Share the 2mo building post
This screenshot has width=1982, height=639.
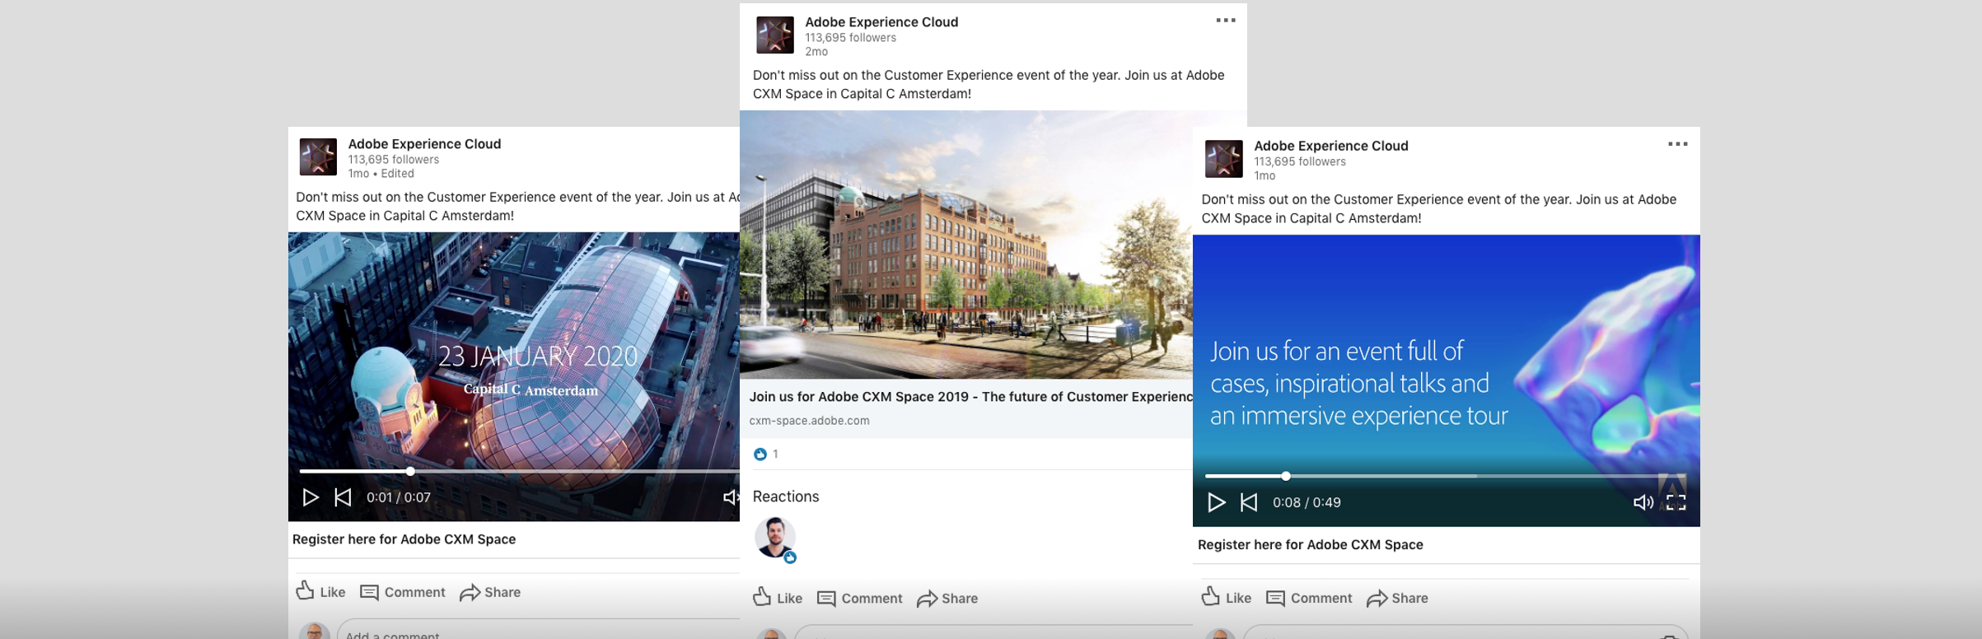pos(947,599)
